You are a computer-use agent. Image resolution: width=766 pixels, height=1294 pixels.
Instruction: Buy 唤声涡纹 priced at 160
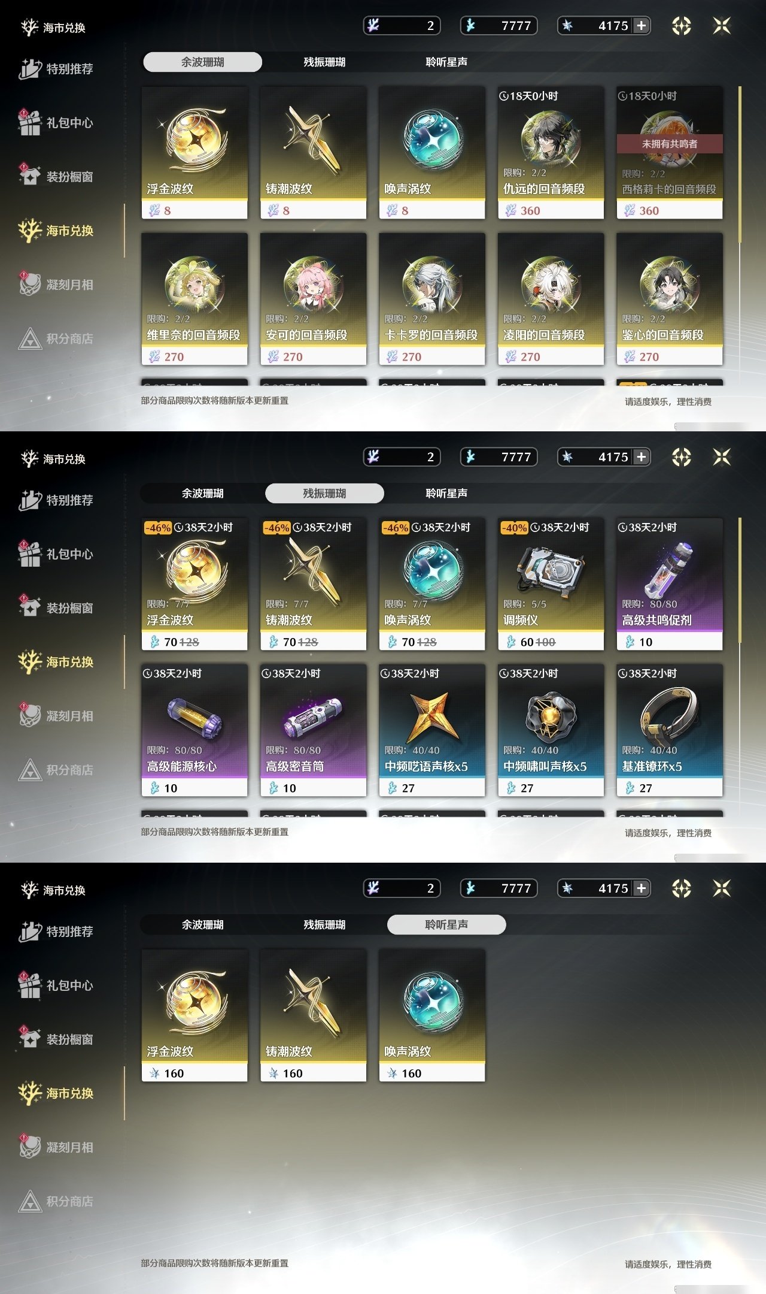(x=432, y=1015)
